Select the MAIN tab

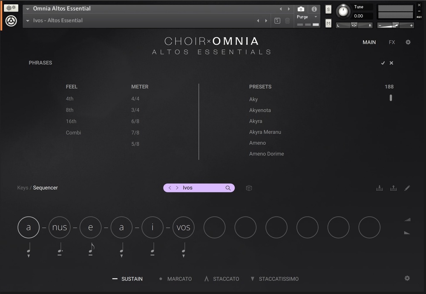[x=369, y=42]
